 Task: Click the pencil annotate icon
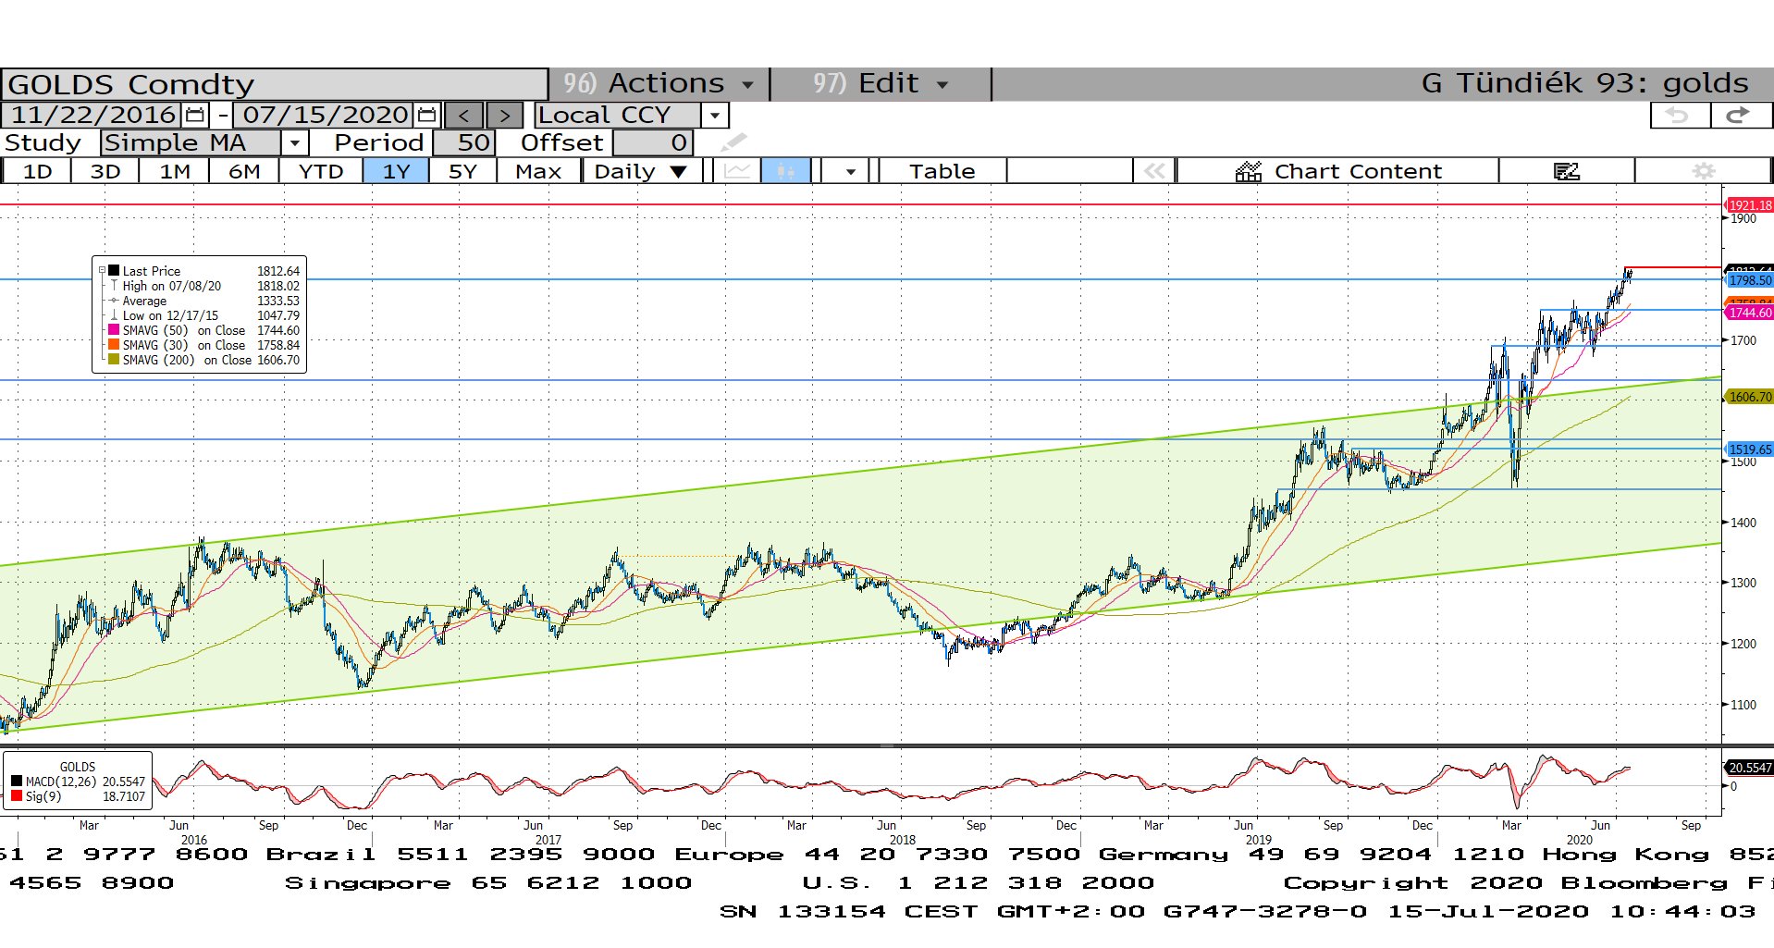pos(733,142)
